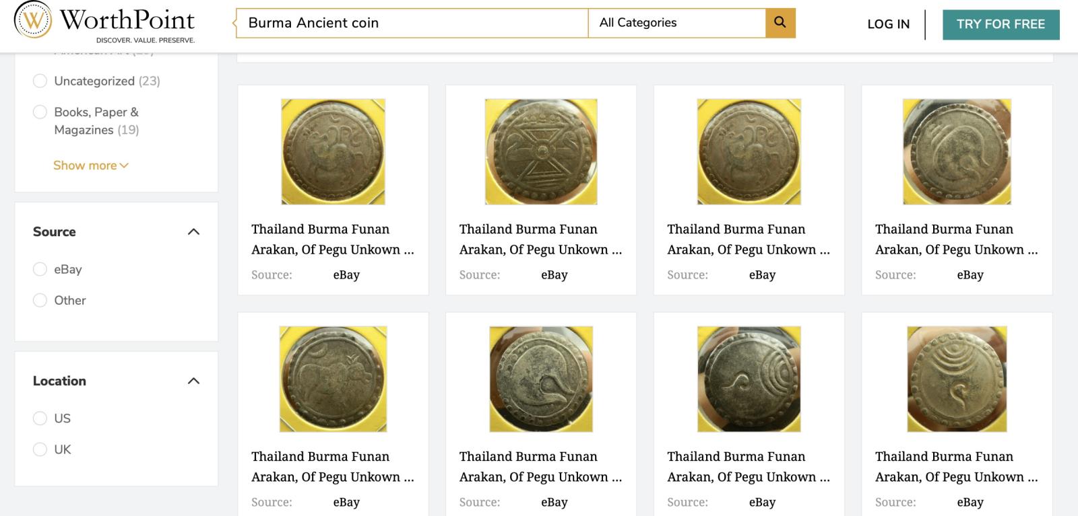Open the concentric-arcs coin thumbnail in bottom right
This screenshot has height=516, width=1078.
click(957, 379)
